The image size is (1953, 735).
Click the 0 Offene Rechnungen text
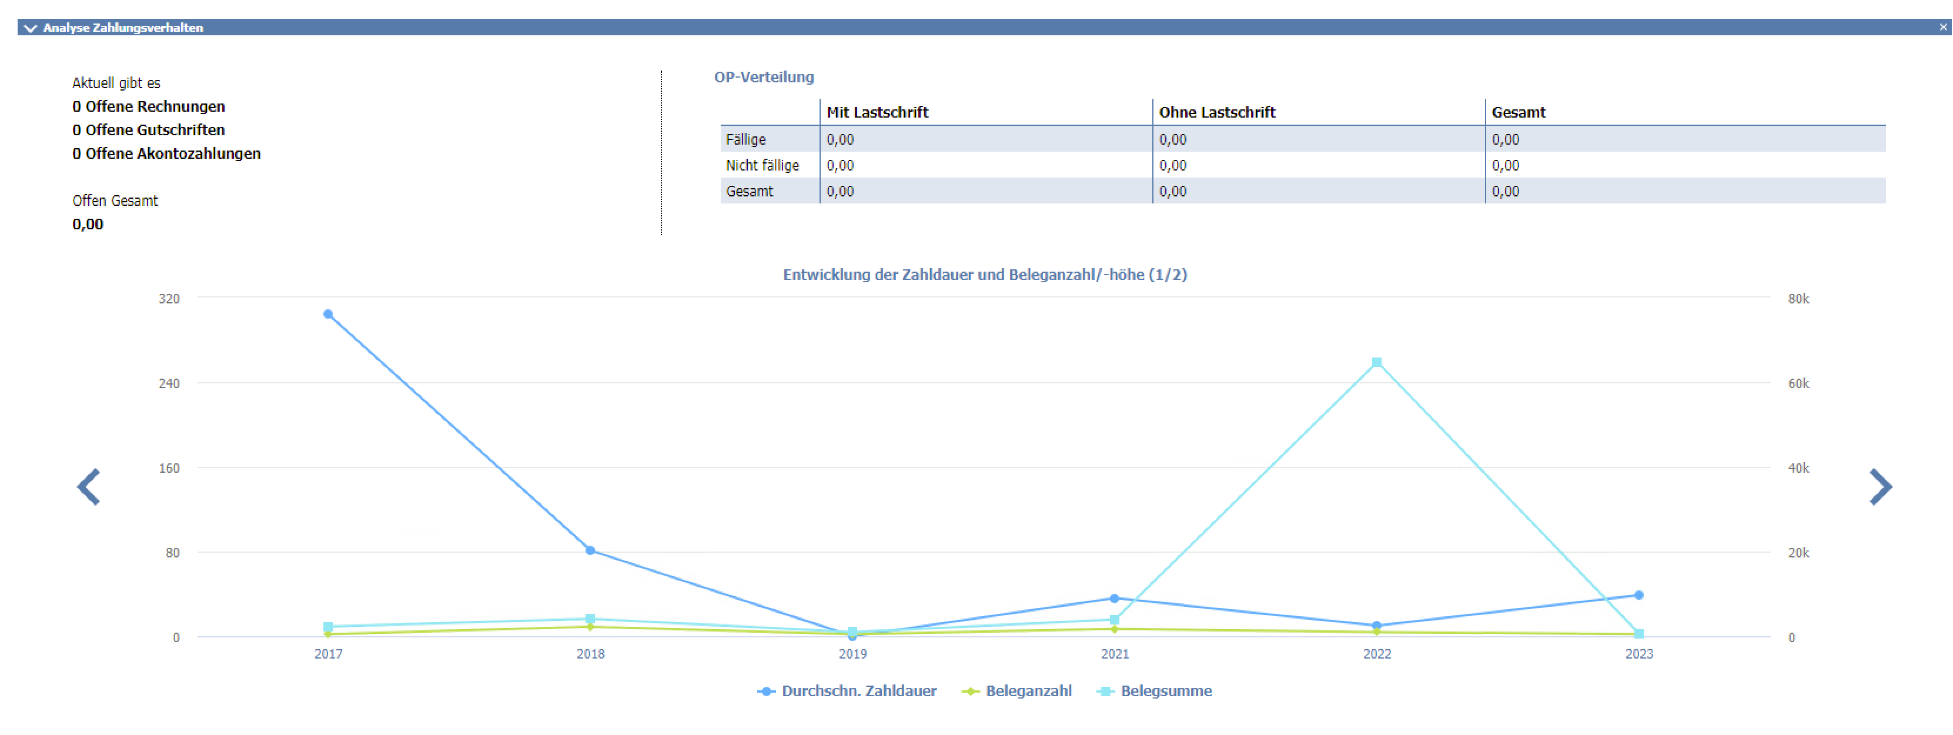click(x=149, y=106)
